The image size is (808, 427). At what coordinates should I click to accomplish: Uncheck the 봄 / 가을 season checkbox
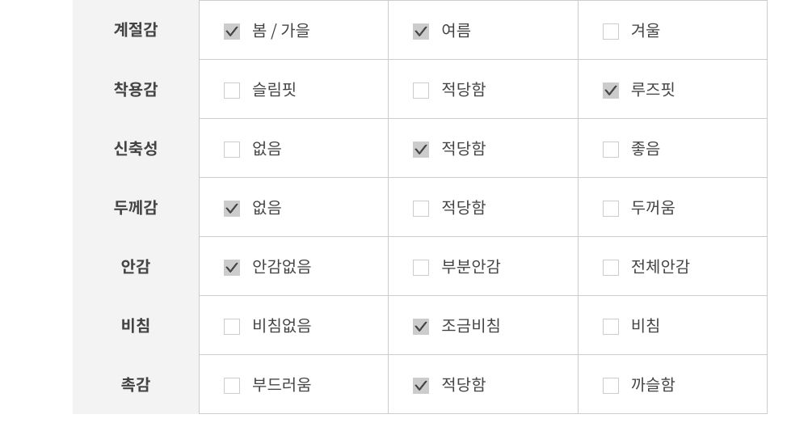point(232,32)
